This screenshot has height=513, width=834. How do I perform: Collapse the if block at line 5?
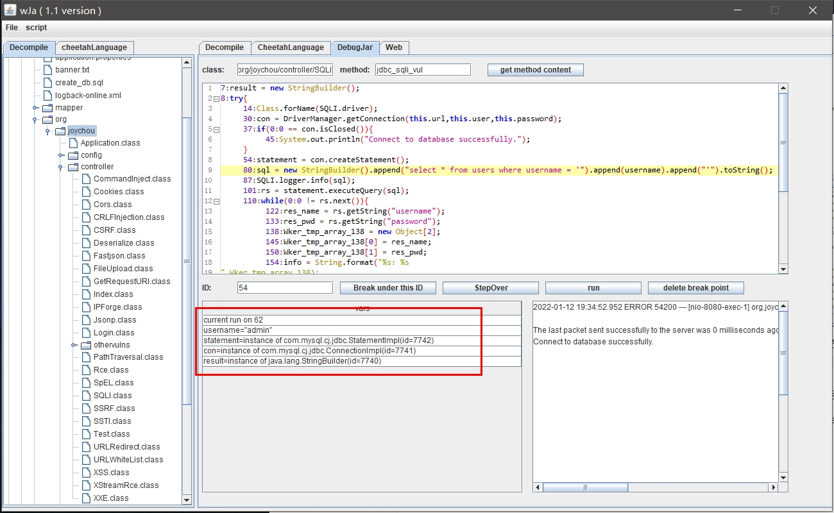[216, 130]
